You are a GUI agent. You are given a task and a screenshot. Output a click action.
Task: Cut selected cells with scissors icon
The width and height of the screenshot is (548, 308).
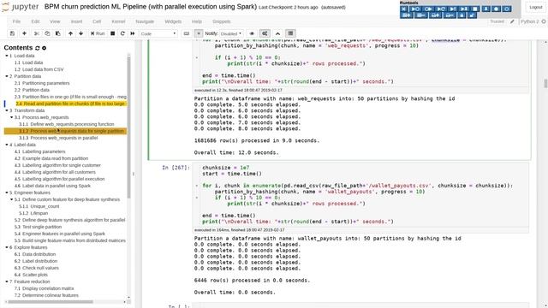click(x=36, y=33)
